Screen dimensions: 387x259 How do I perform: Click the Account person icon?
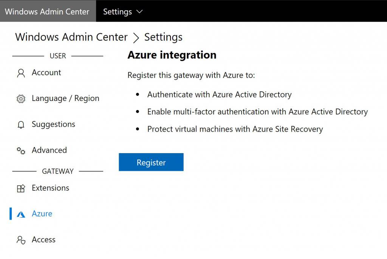pos(21,73)
